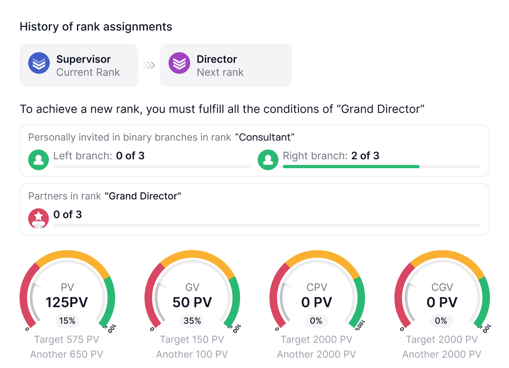This screenshot has height=368, width=509.
Task: Click the "Target 575 PV" text
Action: [x=67, y=340]
